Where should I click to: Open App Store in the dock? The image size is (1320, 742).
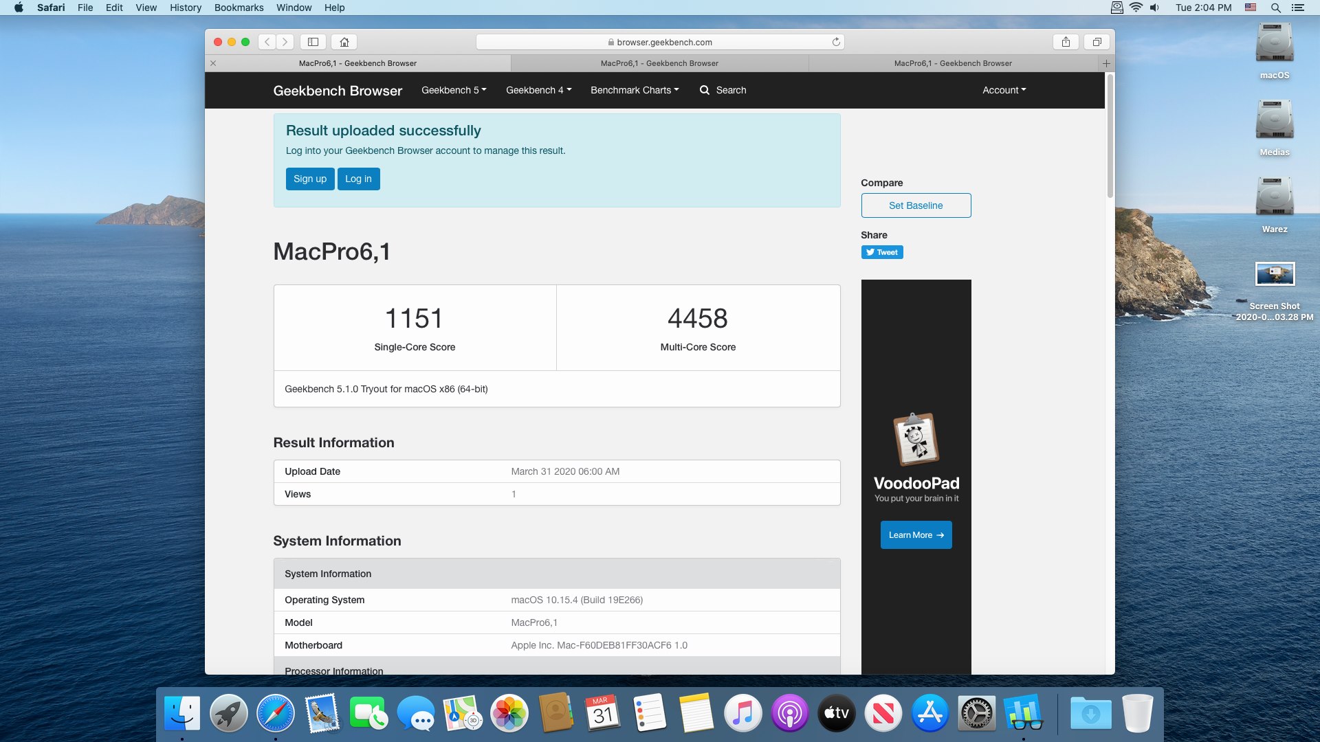point(930,714)
